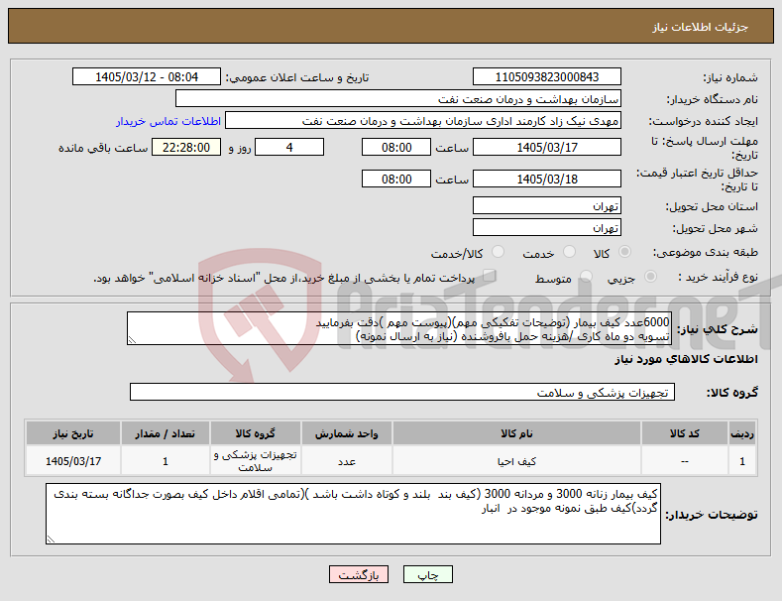Select the خدمت radio button
This screenshot has height=601, width=782.
click(x=569, y=252)
